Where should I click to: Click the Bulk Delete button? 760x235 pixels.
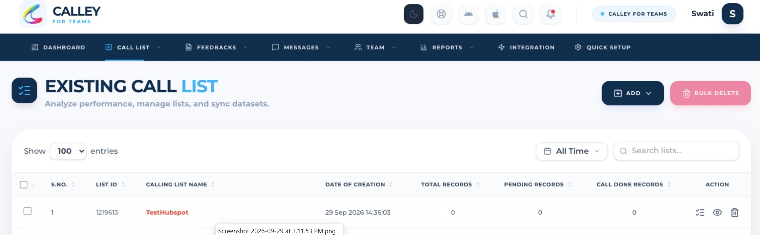coord(710,93)
